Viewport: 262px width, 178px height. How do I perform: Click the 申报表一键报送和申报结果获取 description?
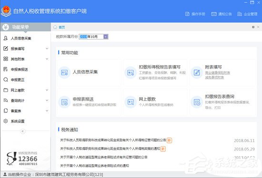tap(94, 105)
